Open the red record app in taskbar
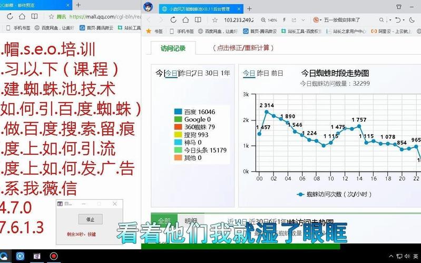The width and height of the screenshot is (421, 263). tap(54, 256)
